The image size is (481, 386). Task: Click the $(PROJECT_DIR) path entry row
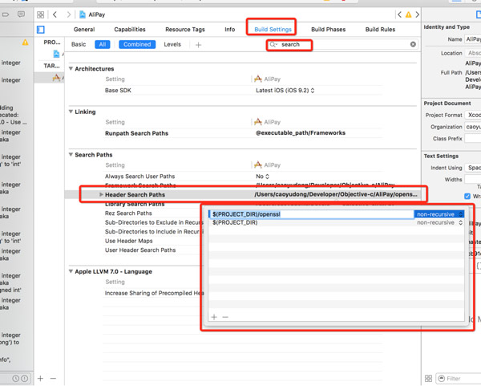305,223
